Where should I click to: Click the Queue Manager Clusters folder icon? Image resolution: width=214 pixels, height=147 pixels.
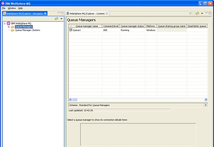[13, 30]
